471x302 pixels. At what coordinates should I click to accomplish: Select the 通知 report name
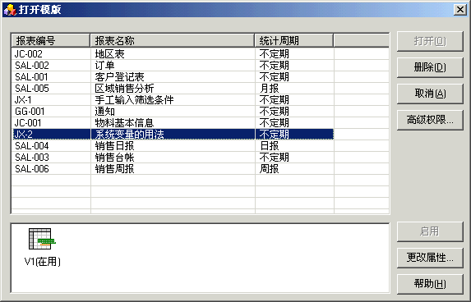pos(104,112)
